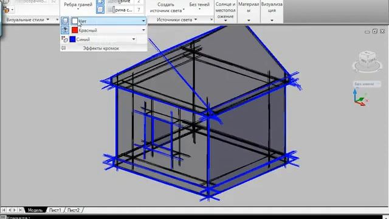This screenshot has height=219, width=389.
Task: Minimize the drawing viewport window
Action: click(367, 32)
